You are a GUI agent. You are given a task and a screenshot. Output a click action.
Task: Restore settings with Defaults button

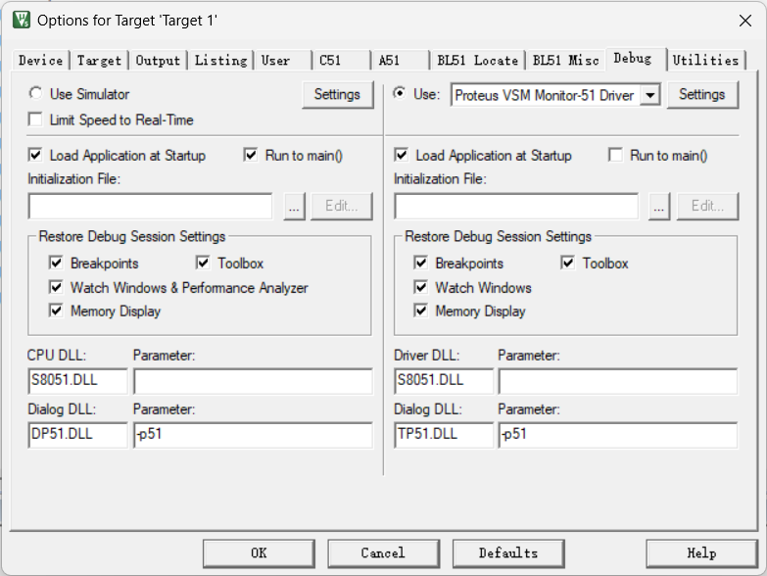[508, 553]
